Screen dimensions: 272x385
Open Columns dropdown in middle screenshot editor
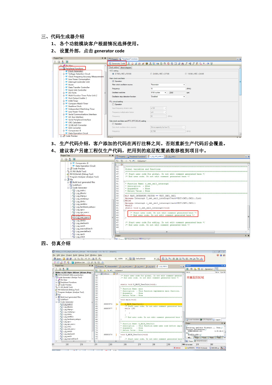tap(142, 161)
